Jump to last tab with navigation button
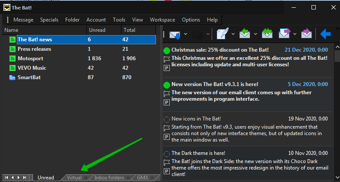340x182 pixels. [25, 177]
